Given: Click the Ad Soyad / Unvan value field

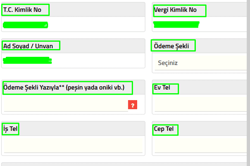Looking at the screenshot, I should click(27, 61).
